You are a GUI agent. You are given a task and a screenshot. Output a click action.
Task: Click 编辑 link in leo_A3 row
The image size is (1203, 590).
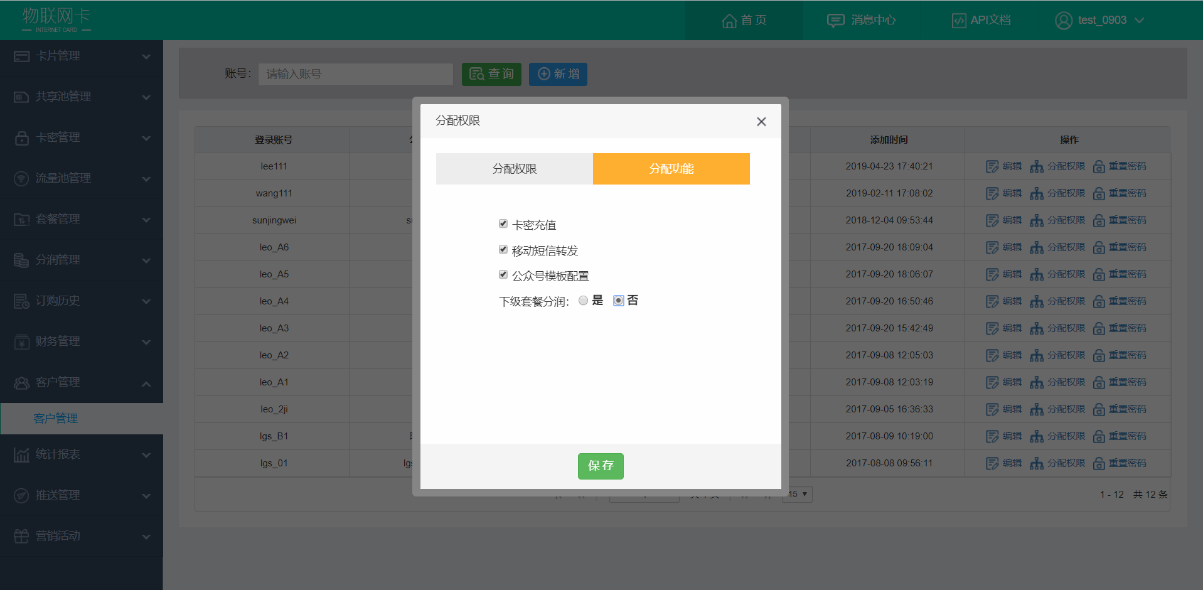pyautogui.click(x=1012, y=328)
